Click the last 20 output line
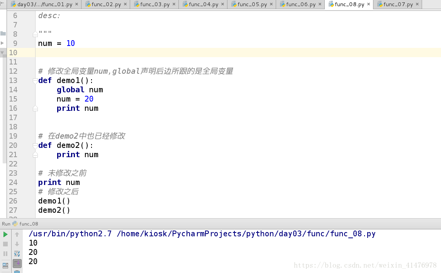The height and width of the screenshot is (273, 441). point(33,261)
